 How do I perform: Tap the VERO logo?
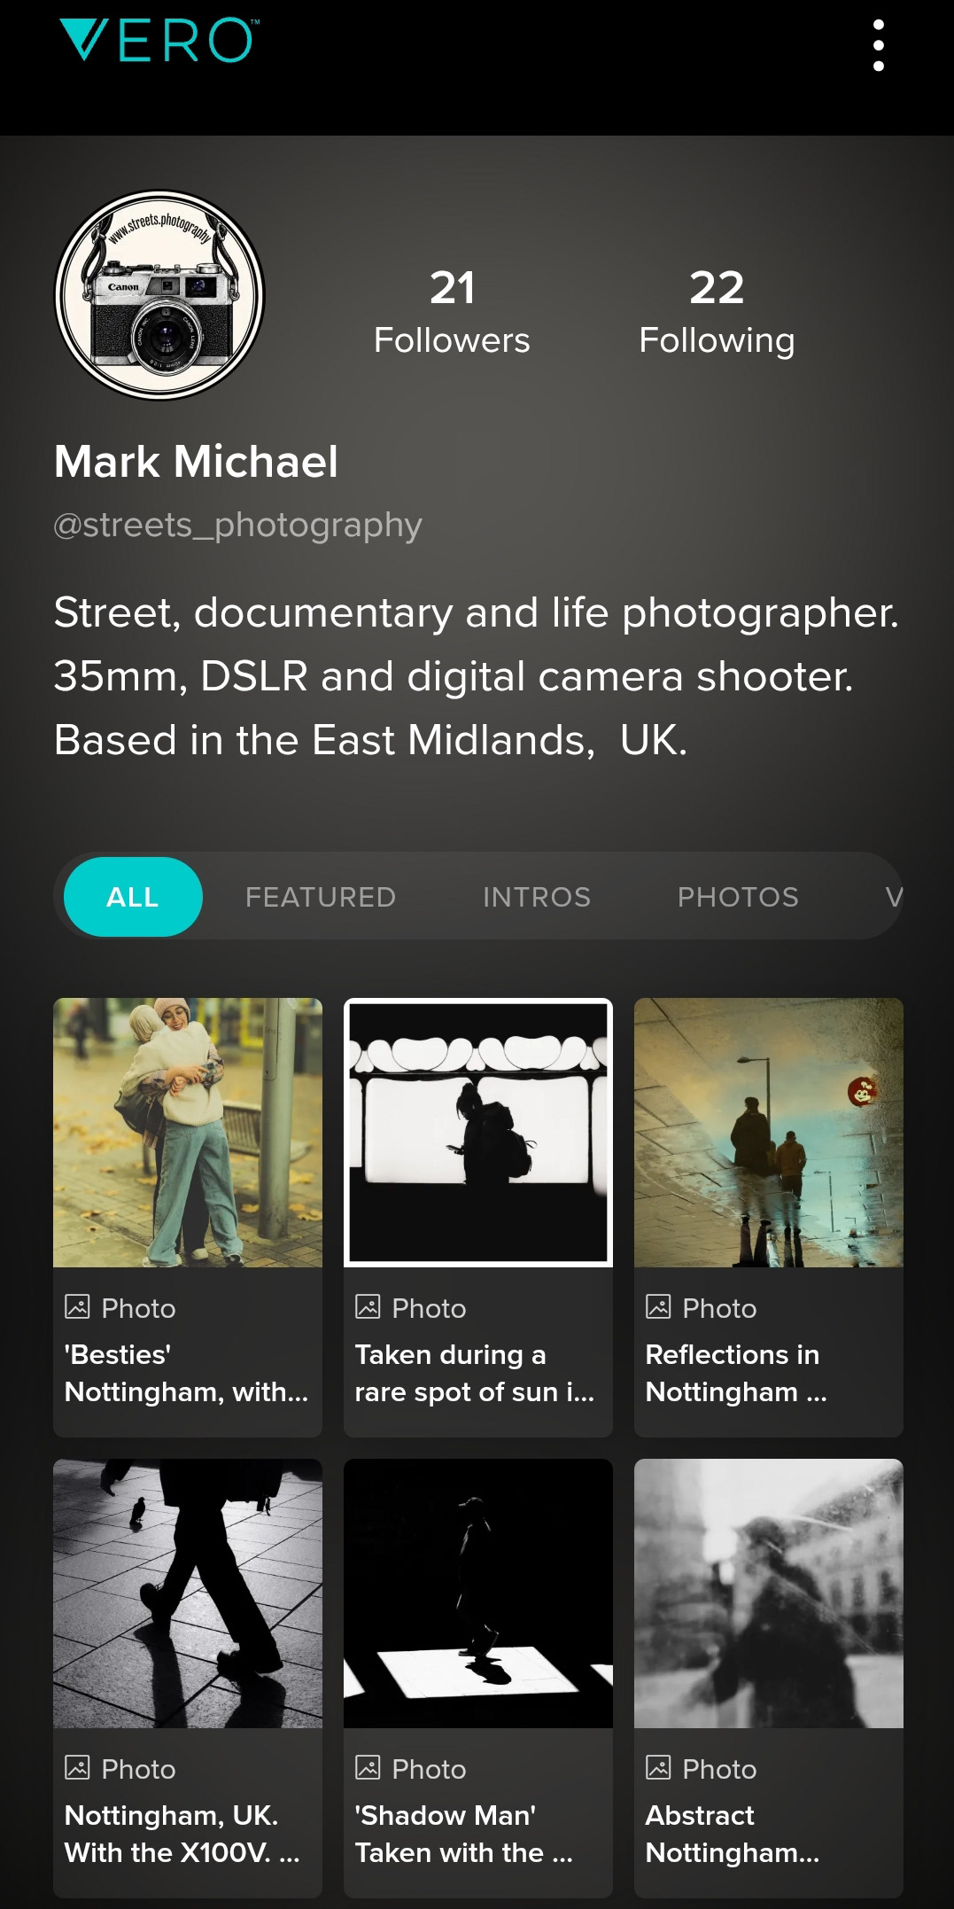[x=158, y=41]
